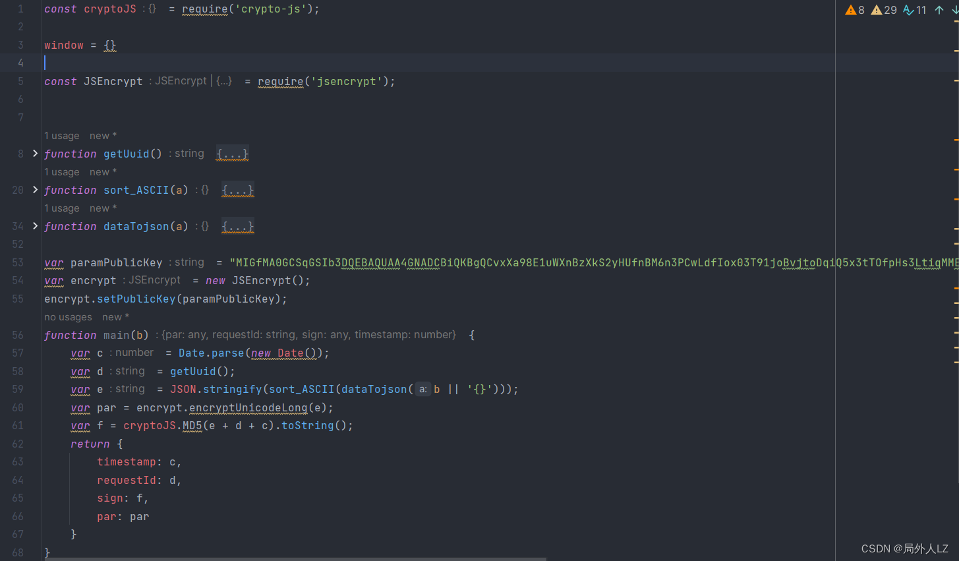The width and height of the screenshot is (959, 561).
Task: Expand the sort_ASCII function fold arrow
Action: tap(35, 189)
